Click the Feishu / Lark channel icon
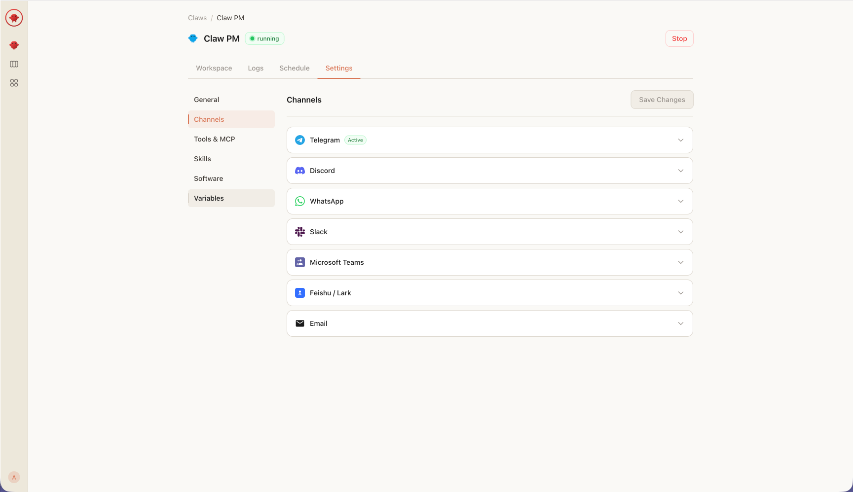The image size is (853, 492). 300,293
